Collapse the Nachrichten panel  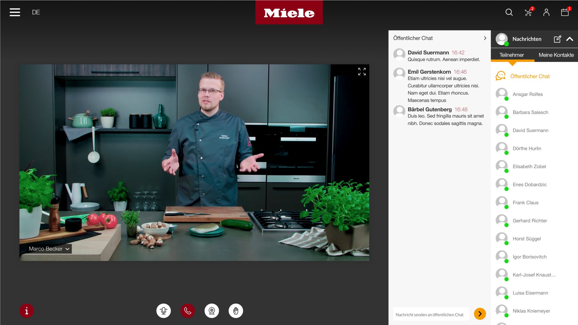pos(570,39)
